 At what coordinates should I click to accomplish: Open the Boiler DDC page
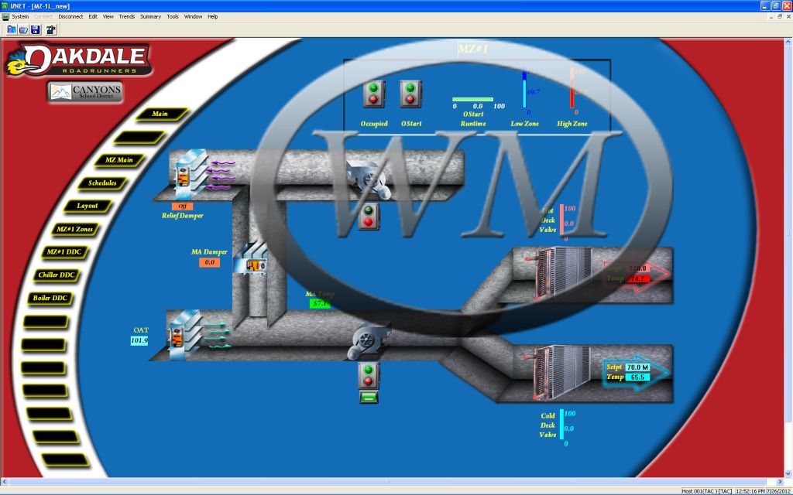(50, 298)
